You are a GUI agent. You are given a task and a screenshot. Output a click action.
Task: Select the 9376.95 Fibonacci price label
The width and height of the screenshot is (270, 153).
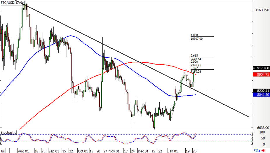[196, 65]
